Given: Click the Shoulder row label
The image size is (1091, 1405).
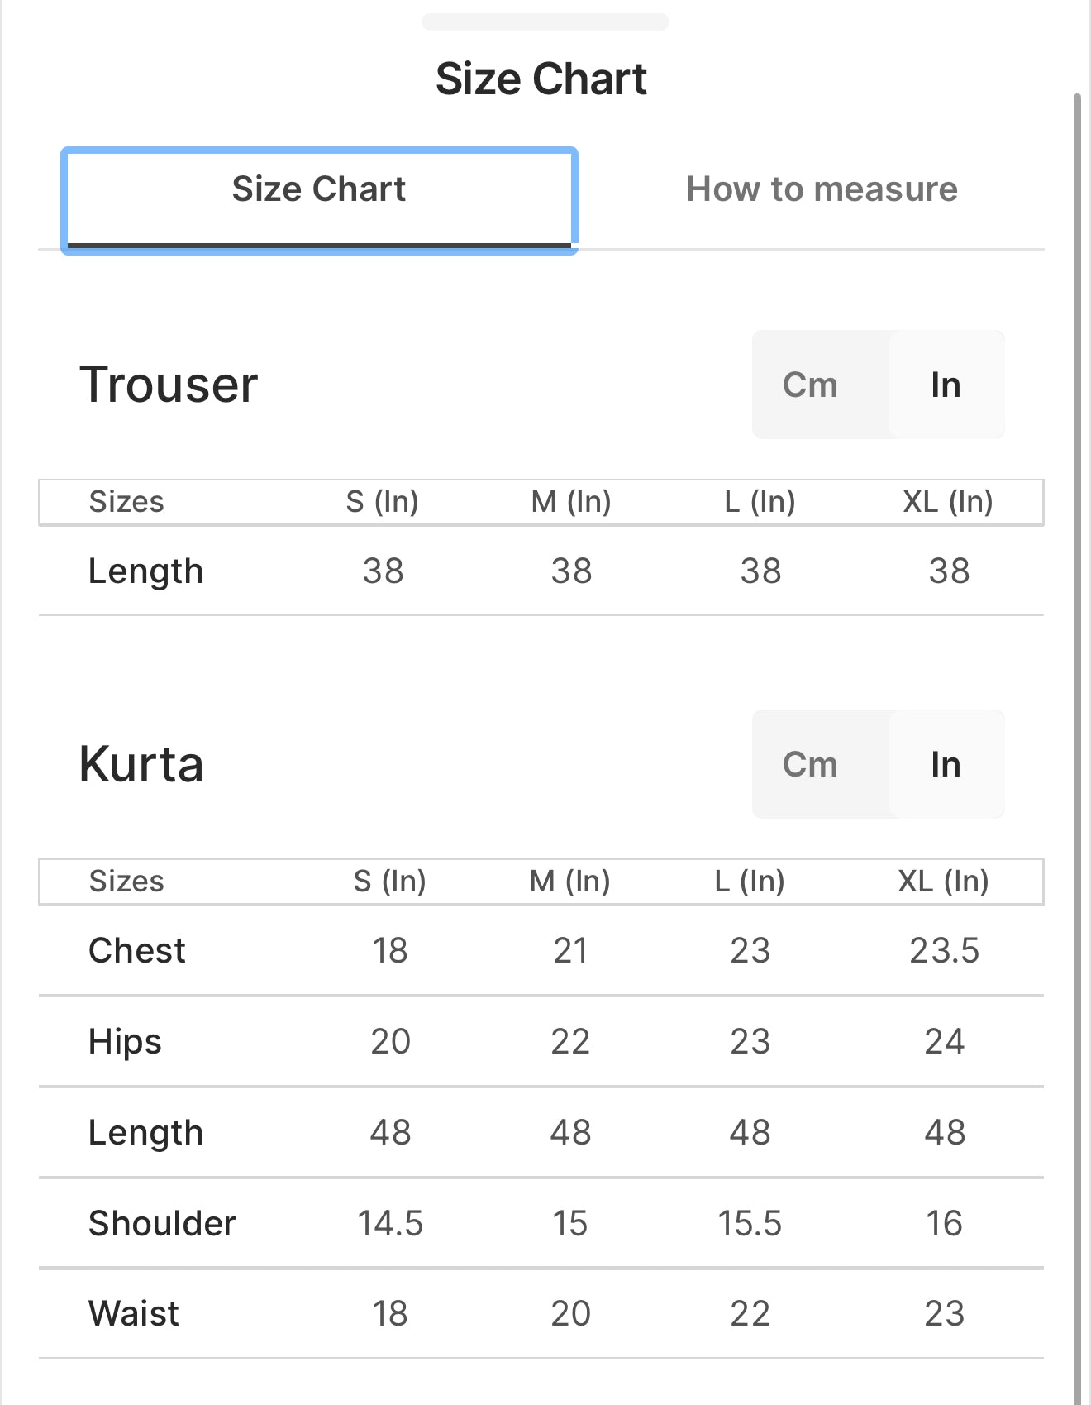Looking at the screenshot, I should [162, 1223].
